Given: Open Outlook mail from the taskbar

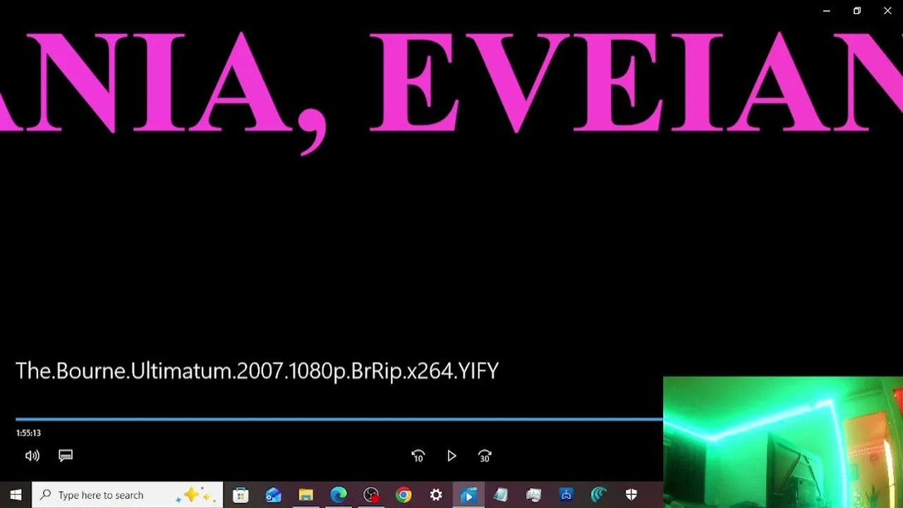Looking at the screenshot, I should (273, 495).
